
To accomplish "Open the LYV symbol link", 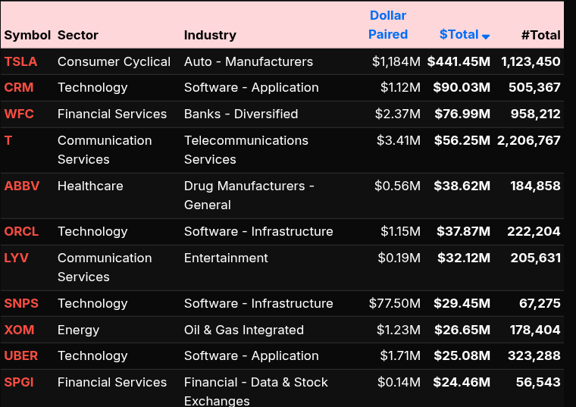I will [17, 258].
